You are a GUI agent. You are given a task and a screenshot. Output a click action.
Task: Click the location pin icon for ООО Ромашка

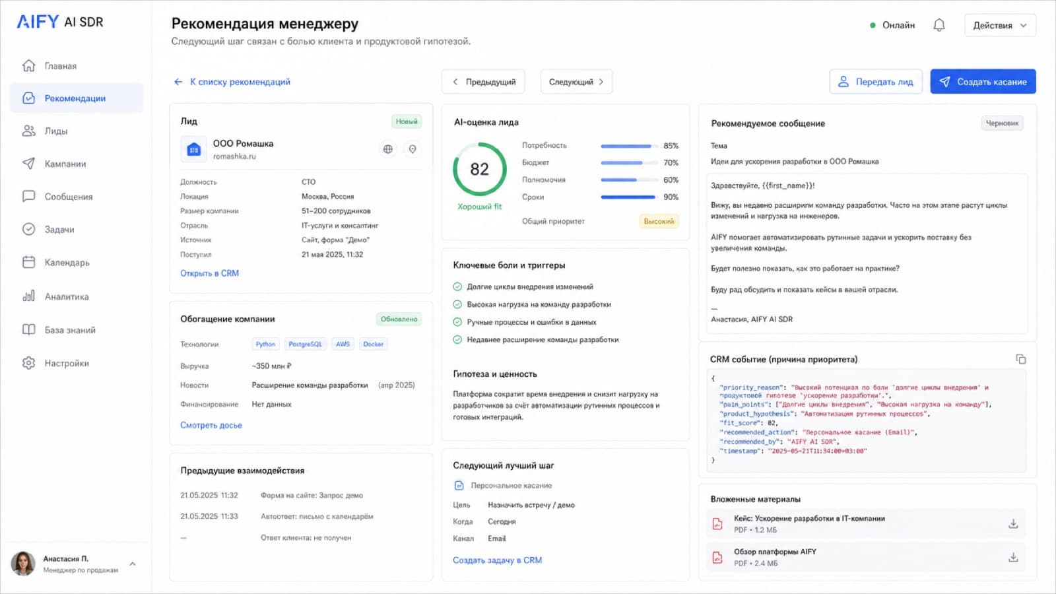[x=412, y=149]
